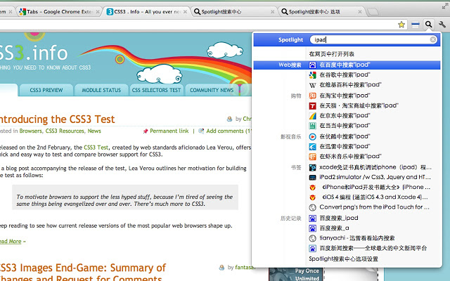
Task: Switch to the CSS3 . Info browser tab
Action: click(147, 12)
